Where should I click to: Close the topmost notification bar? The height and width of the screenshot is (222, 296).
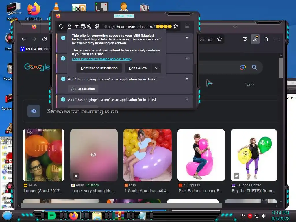click(x=187, y=38)
